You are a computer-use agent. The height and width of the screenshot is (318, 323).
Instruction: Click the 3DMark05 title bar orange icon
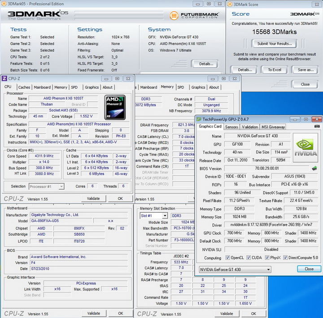point(4,4)
